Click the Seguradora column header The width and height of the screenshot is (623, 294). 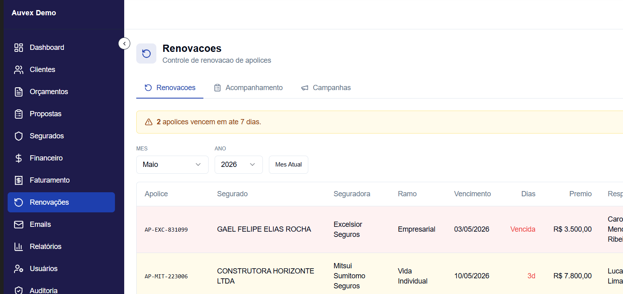coord(352,194)
